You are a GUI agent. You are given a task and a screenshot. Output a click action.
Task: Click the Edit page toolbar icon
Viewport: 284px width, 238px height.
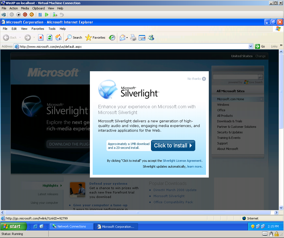(x=142, y=38)
